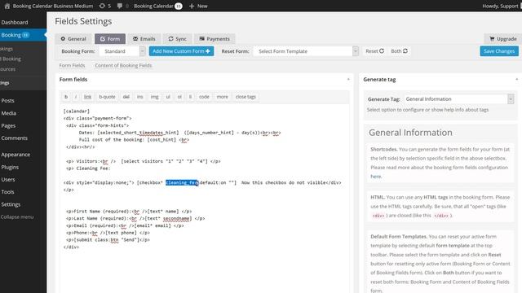Screen dimensions: 522x293
Task: Click Collapse menu in the sidebar
Action: point(17,217)
